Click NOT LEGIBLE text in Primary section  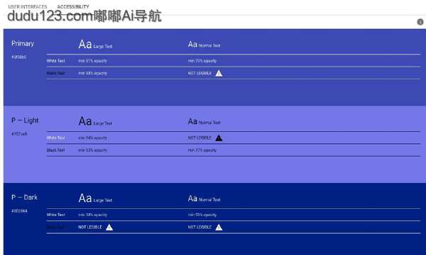click(200, 74)
